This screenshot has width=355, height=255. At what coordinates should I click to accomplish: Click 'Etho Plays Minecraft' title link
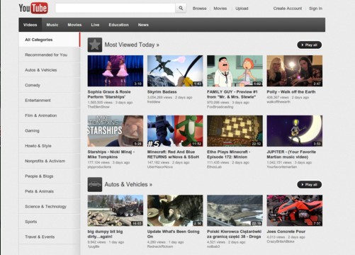coord(229,154)
